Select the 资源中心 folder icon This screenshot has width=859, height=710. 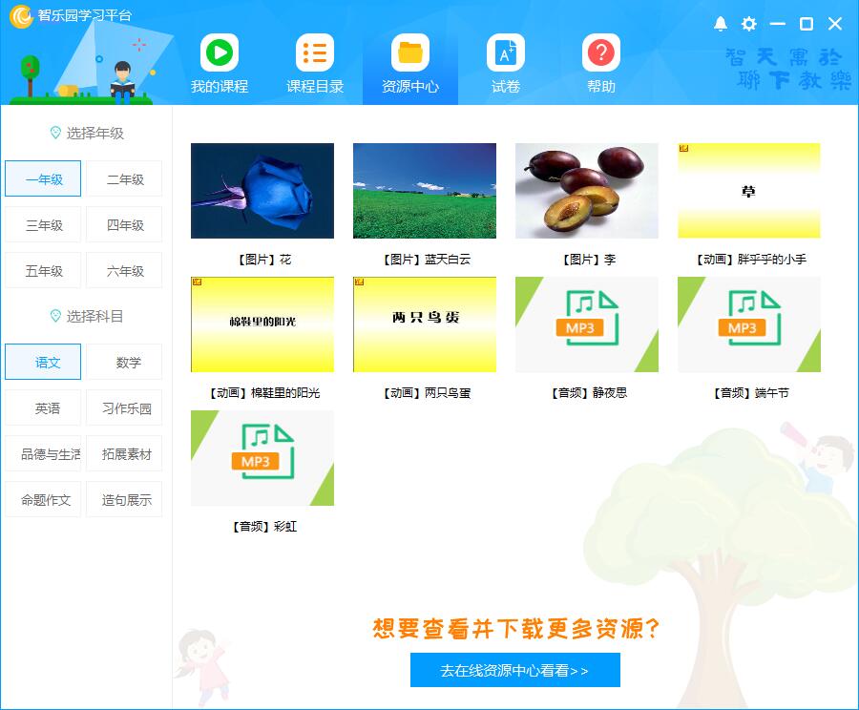tap(409, 52)
